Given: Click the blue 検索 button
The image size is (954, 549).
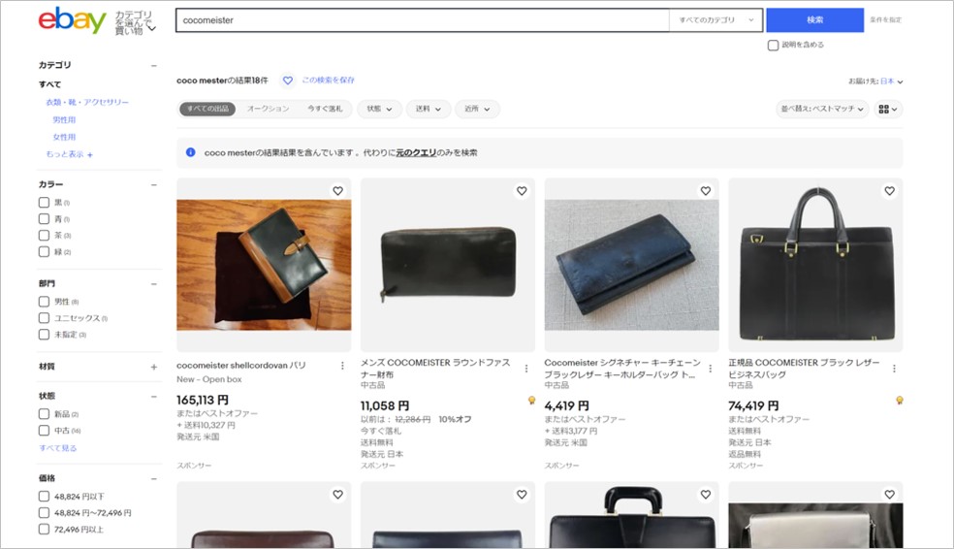Looking at the screenshot, I should pos(814,20).
